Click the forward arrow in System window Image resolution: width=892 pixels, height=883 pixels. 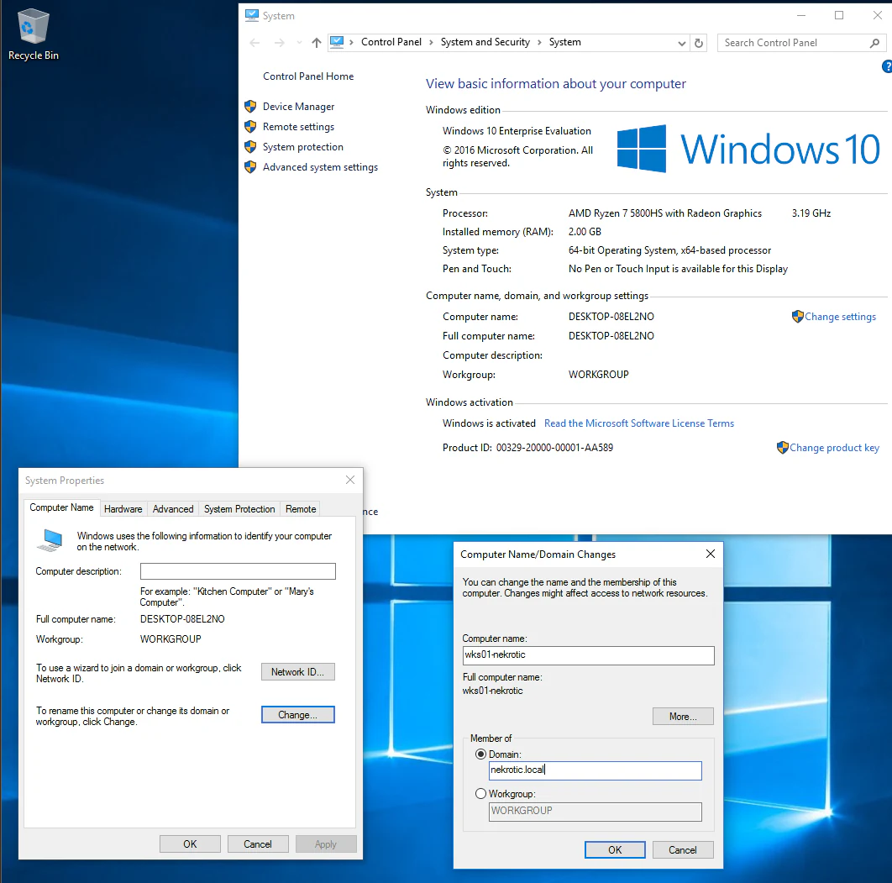280,43
